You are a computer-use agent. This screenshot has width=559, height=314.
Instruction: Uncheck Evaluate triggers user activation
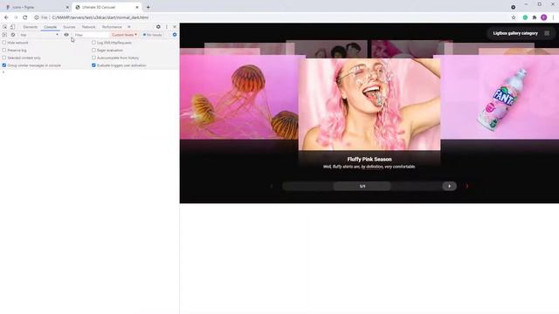[93, 65]
